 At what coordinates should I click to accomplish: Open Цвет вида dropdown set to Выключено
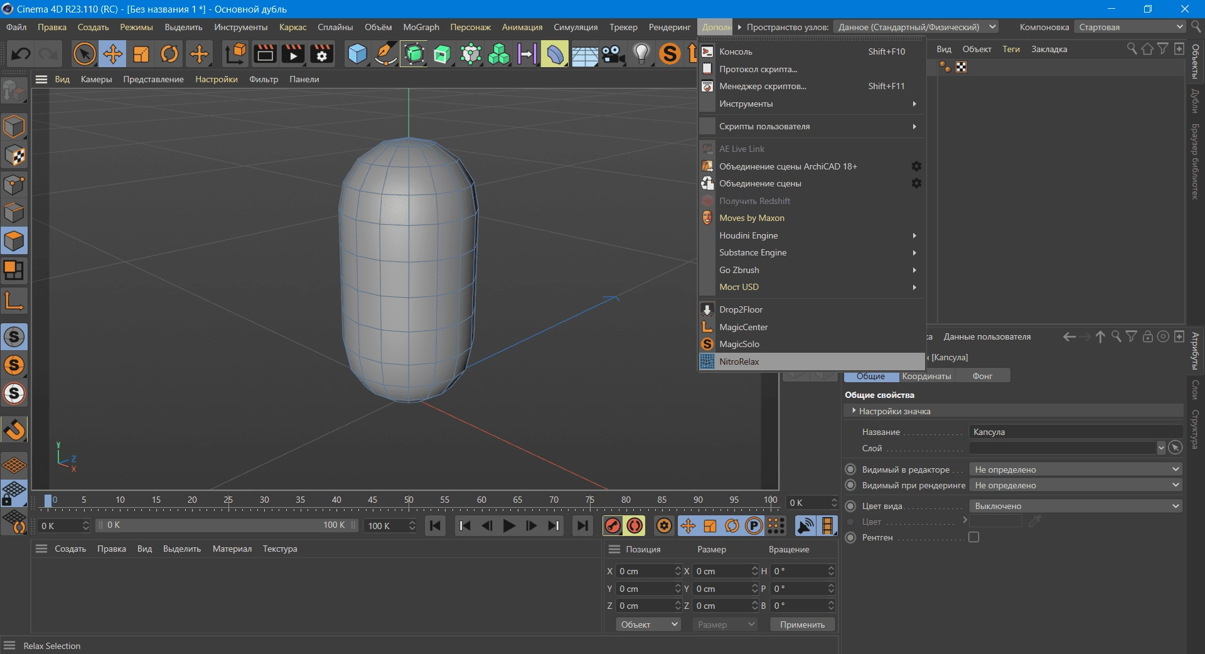(x=1076, y=506)
